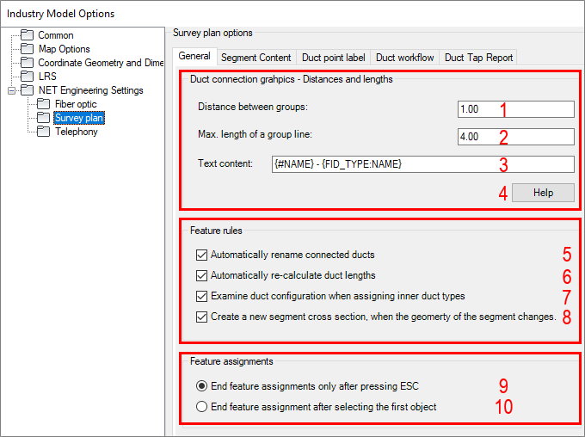Switch to the General tab

pyautogui.click(x=194, y=57)
